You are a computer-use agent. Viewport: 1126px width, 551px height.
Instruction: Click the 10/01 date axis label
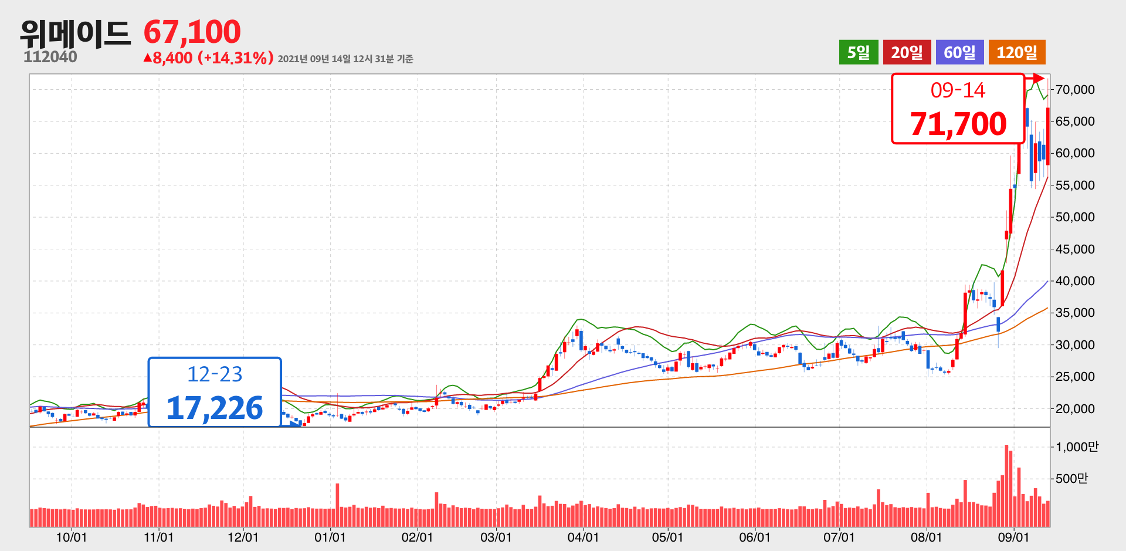click(72, 537)
